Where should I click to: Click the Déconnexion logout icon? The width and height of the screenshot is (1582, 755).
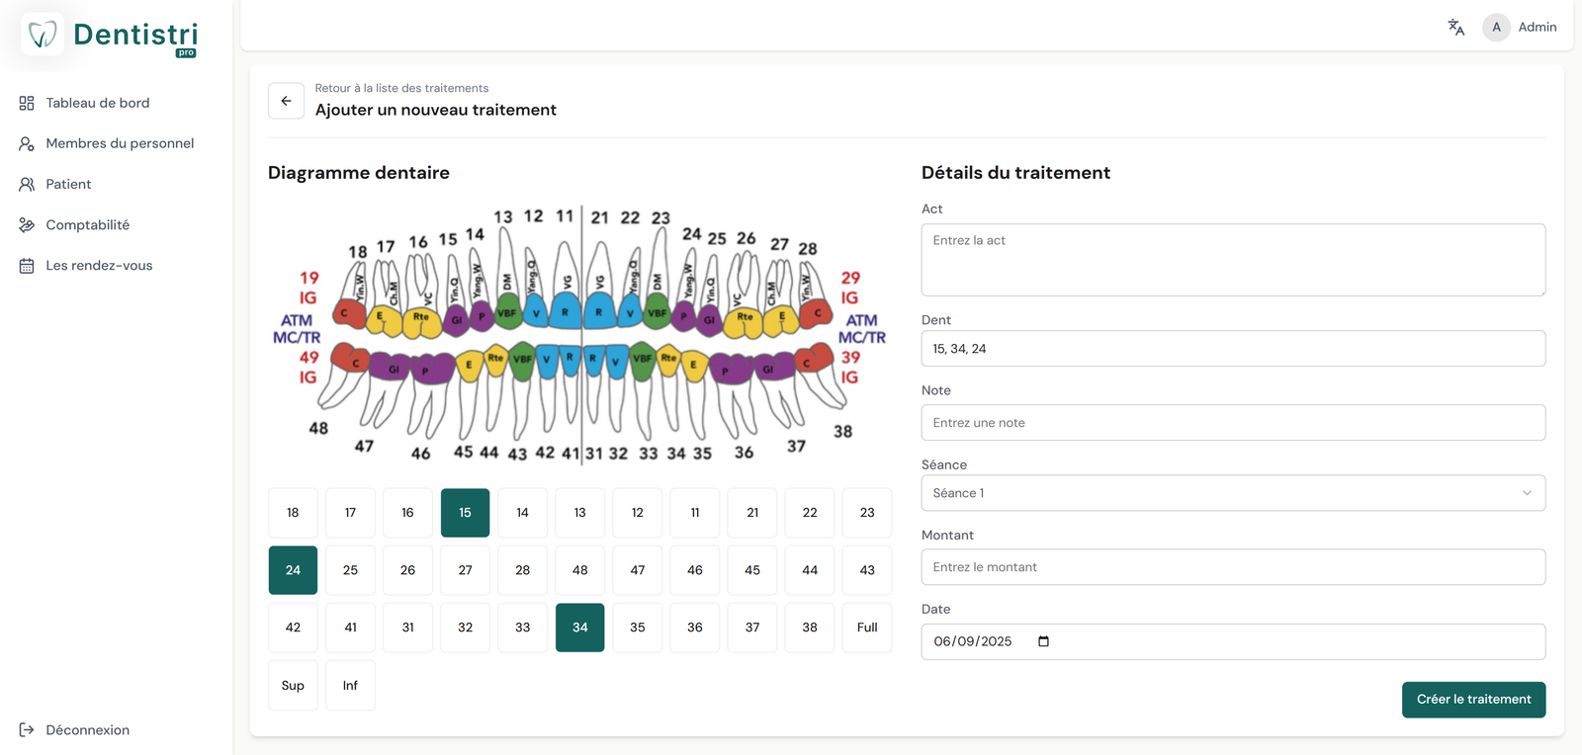click(x=27, y=730)
